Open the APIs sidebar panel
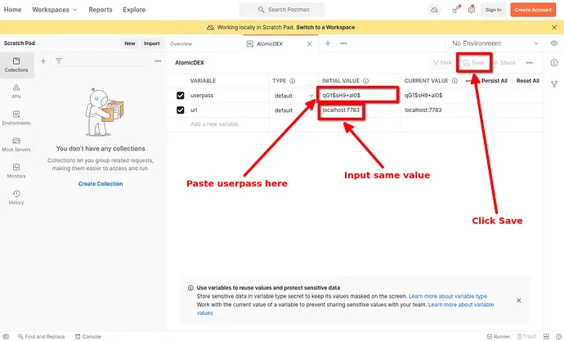The width and height of the screenshot is (564, 341). pyautogui.click(x=16, y=91)
